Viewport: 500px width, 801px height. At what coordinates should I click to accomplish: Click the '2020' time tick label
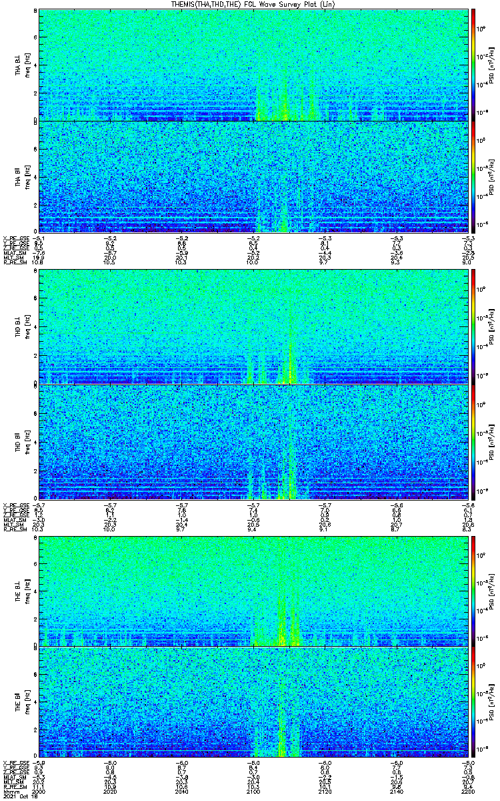point(110,792)
